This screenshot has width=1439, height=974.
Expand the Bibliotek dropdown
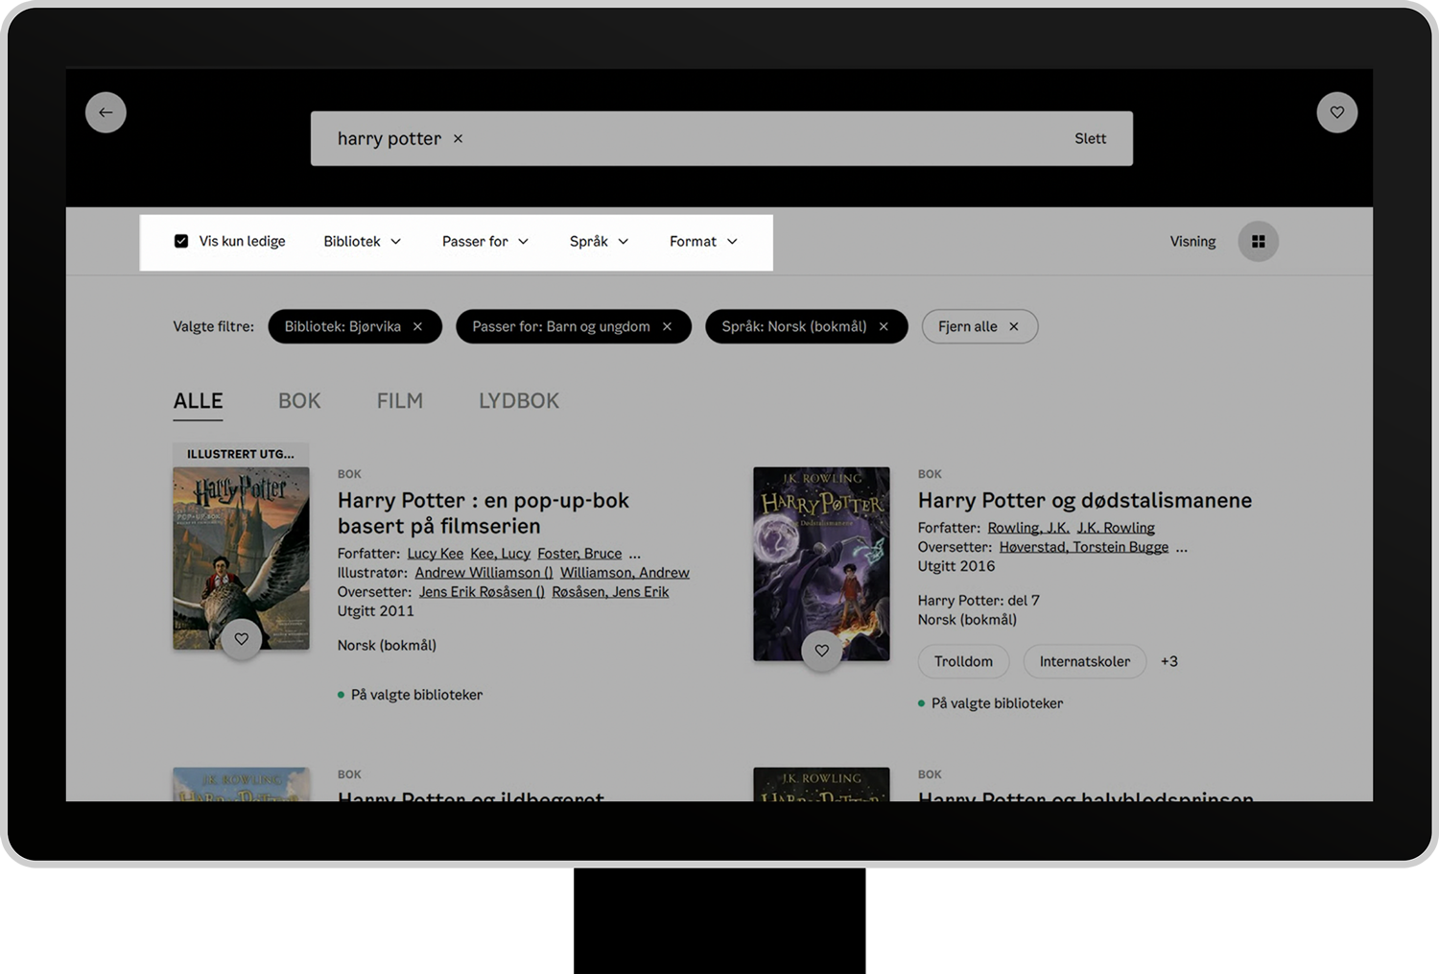click(x=362, y=242)
